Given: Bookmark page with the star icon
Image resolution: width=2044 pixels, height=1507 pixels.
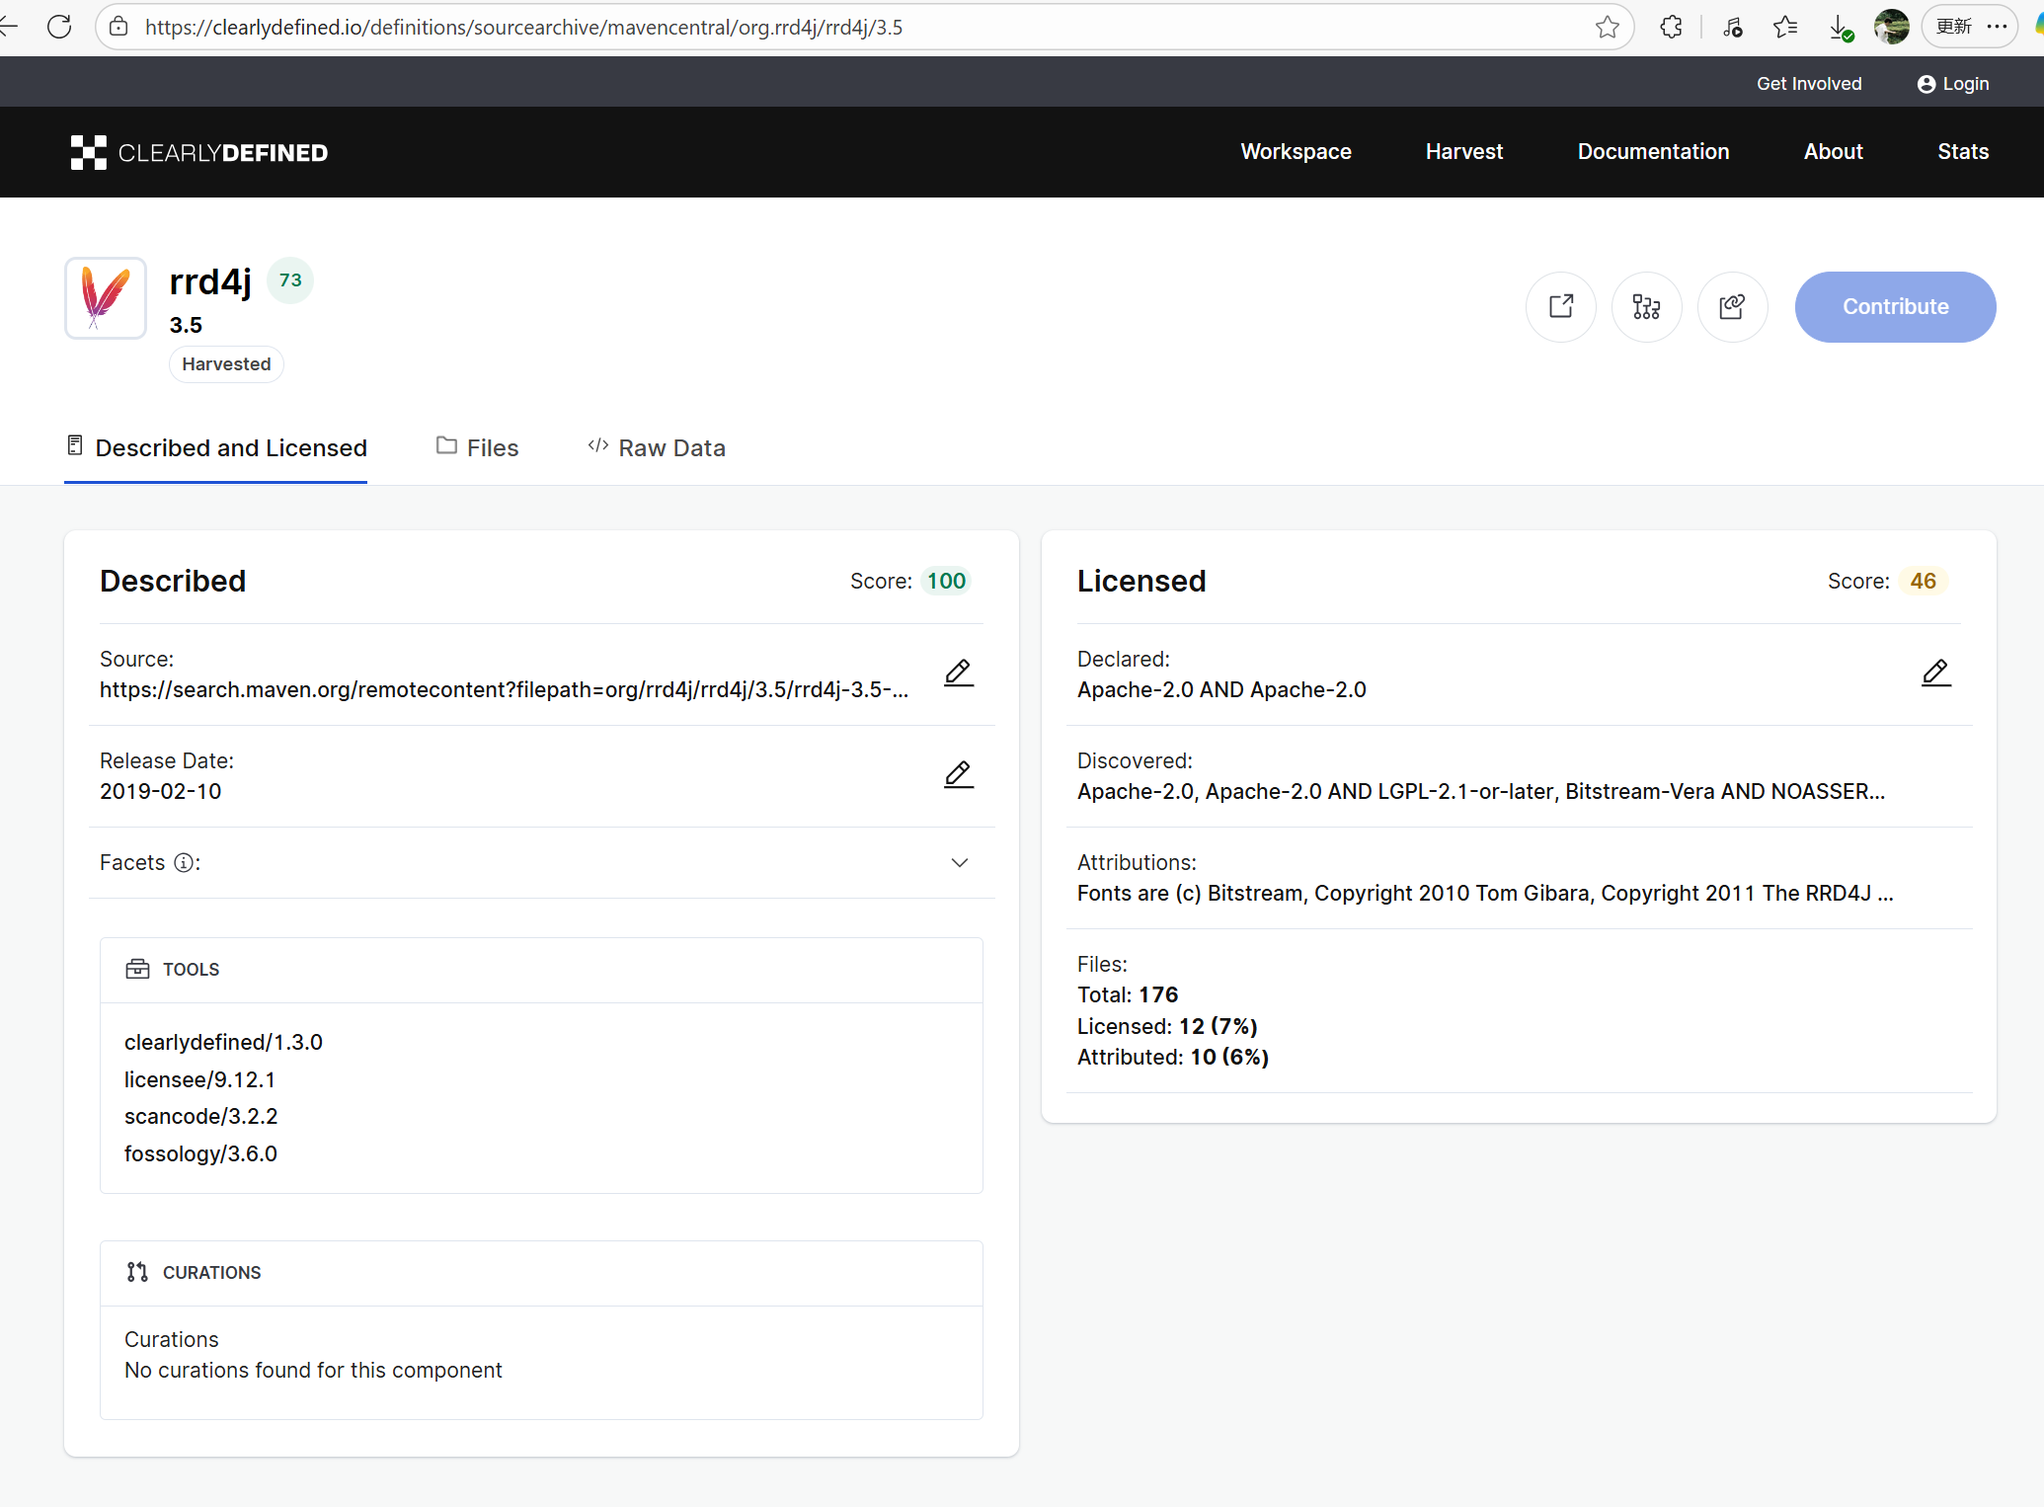Looking at the screenshot, I should coord(1607,27).
